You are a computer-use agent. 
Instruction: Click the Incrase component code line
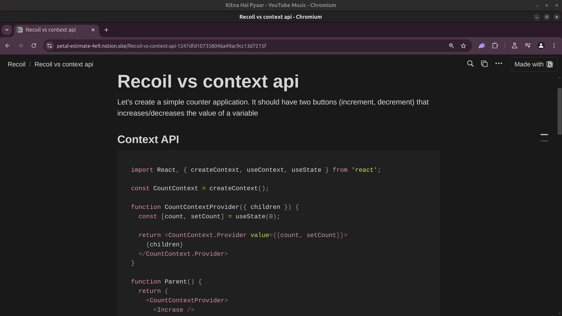click(x=174, y=310)
